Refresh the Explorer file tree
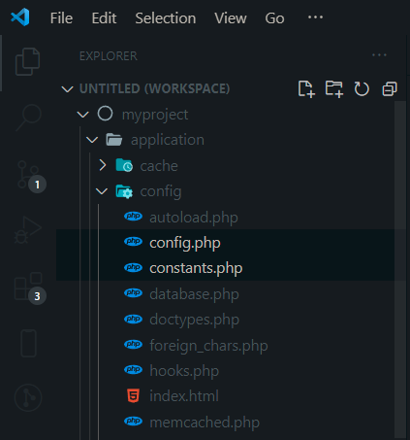 point(362,88)
